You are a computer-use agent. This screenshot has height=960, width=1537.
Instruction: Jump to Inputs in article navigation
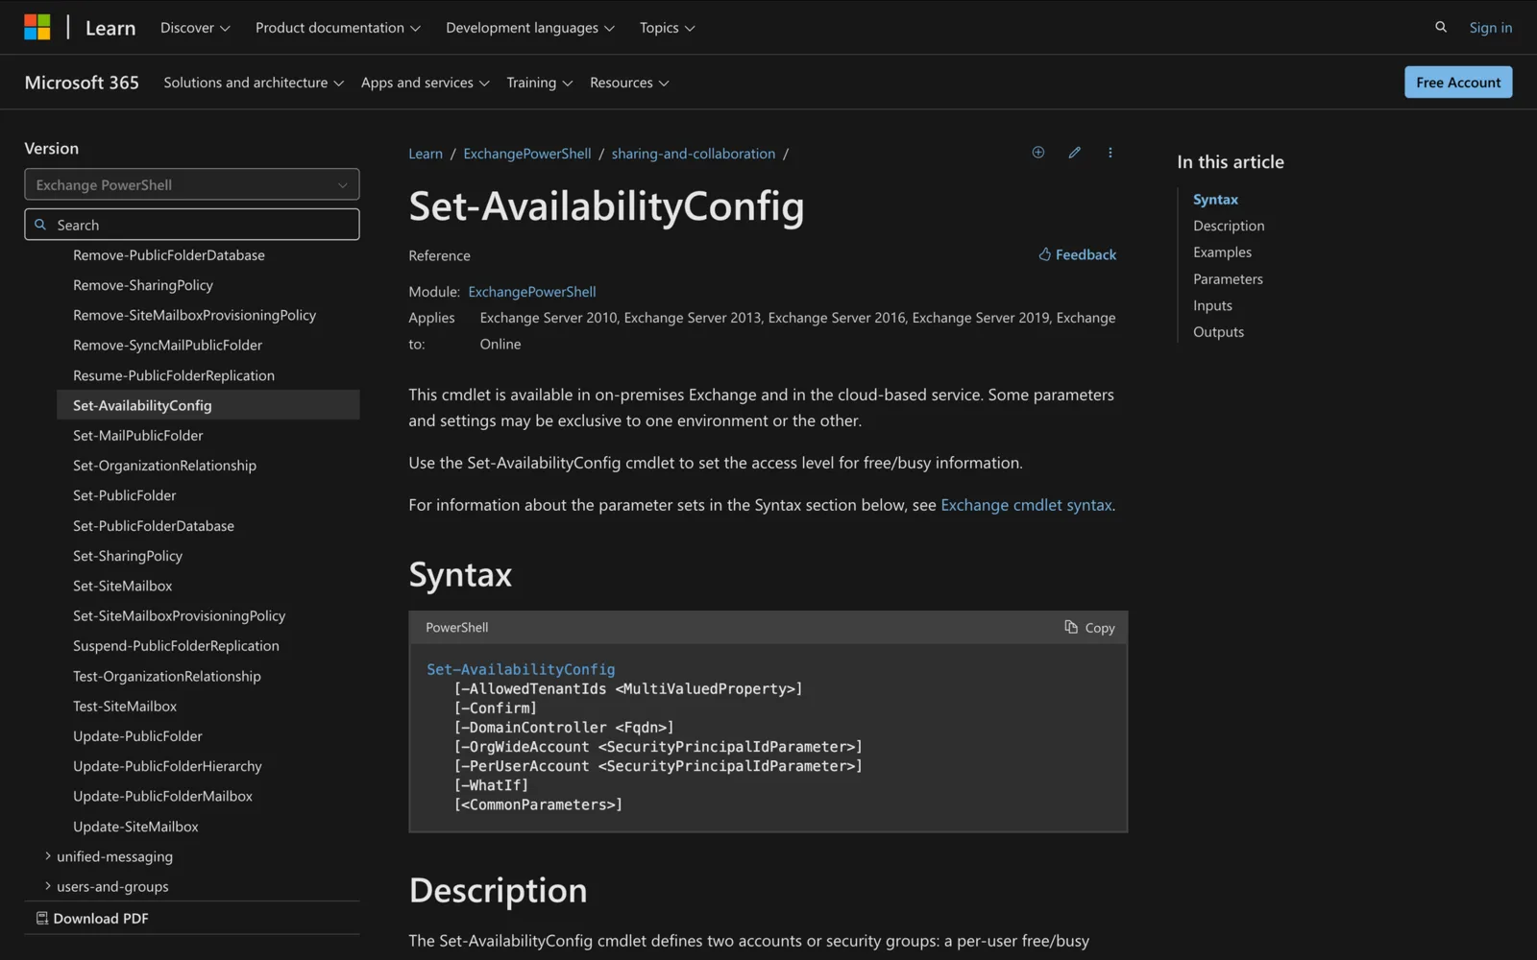(1212, 305)
